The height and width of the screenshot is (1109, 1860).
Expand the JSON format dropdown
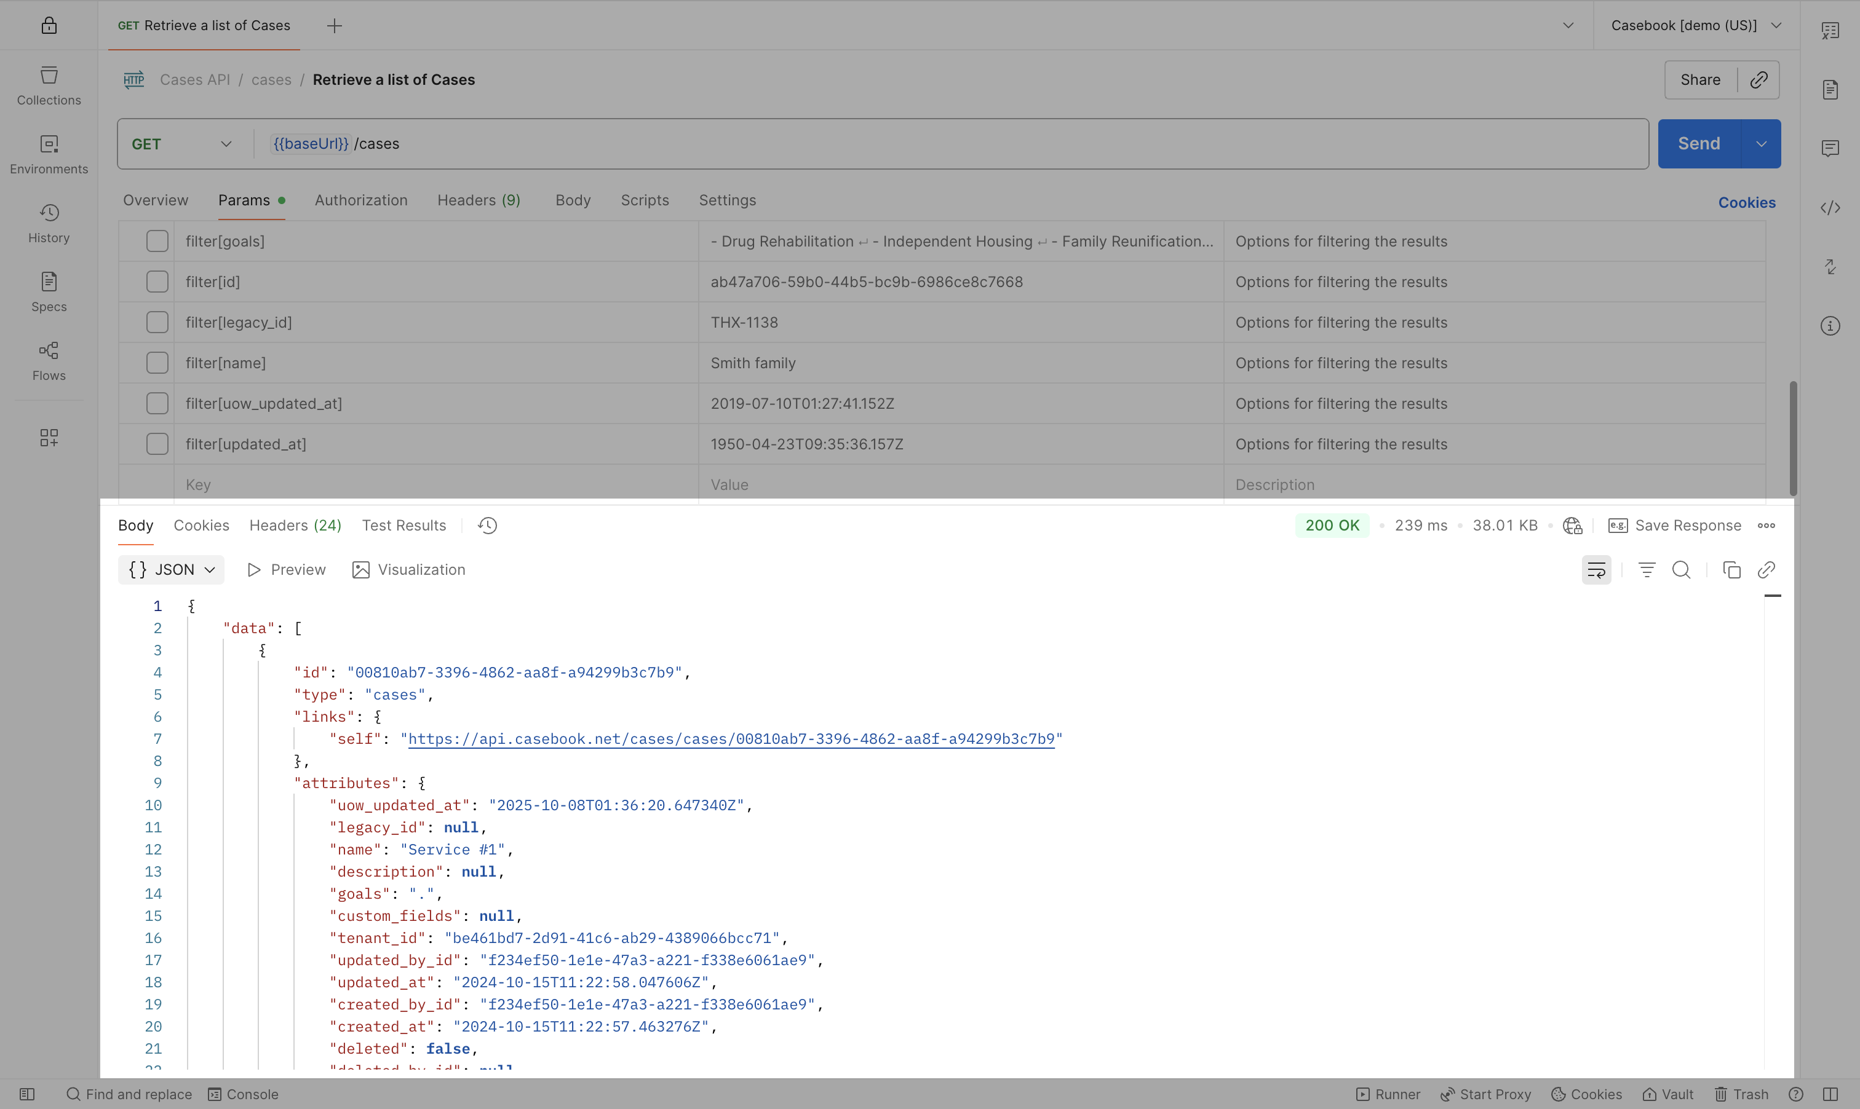click(x=171, y=569)
